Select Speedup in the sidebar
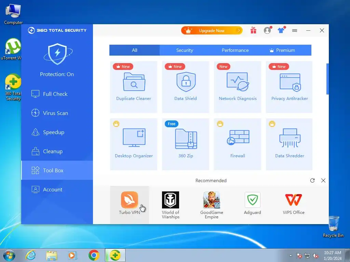The height and width of the screenshot is (262, 350). coord(57,132)
